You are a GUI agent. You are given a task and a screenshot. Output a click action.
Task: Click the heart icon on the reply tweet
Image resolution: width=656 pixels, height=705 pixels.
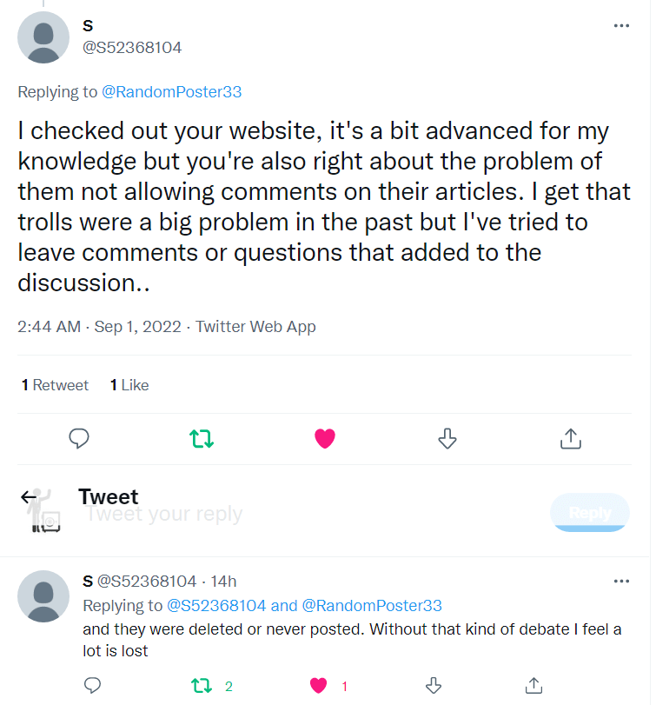pyautogui.click(x=319, y=686)
